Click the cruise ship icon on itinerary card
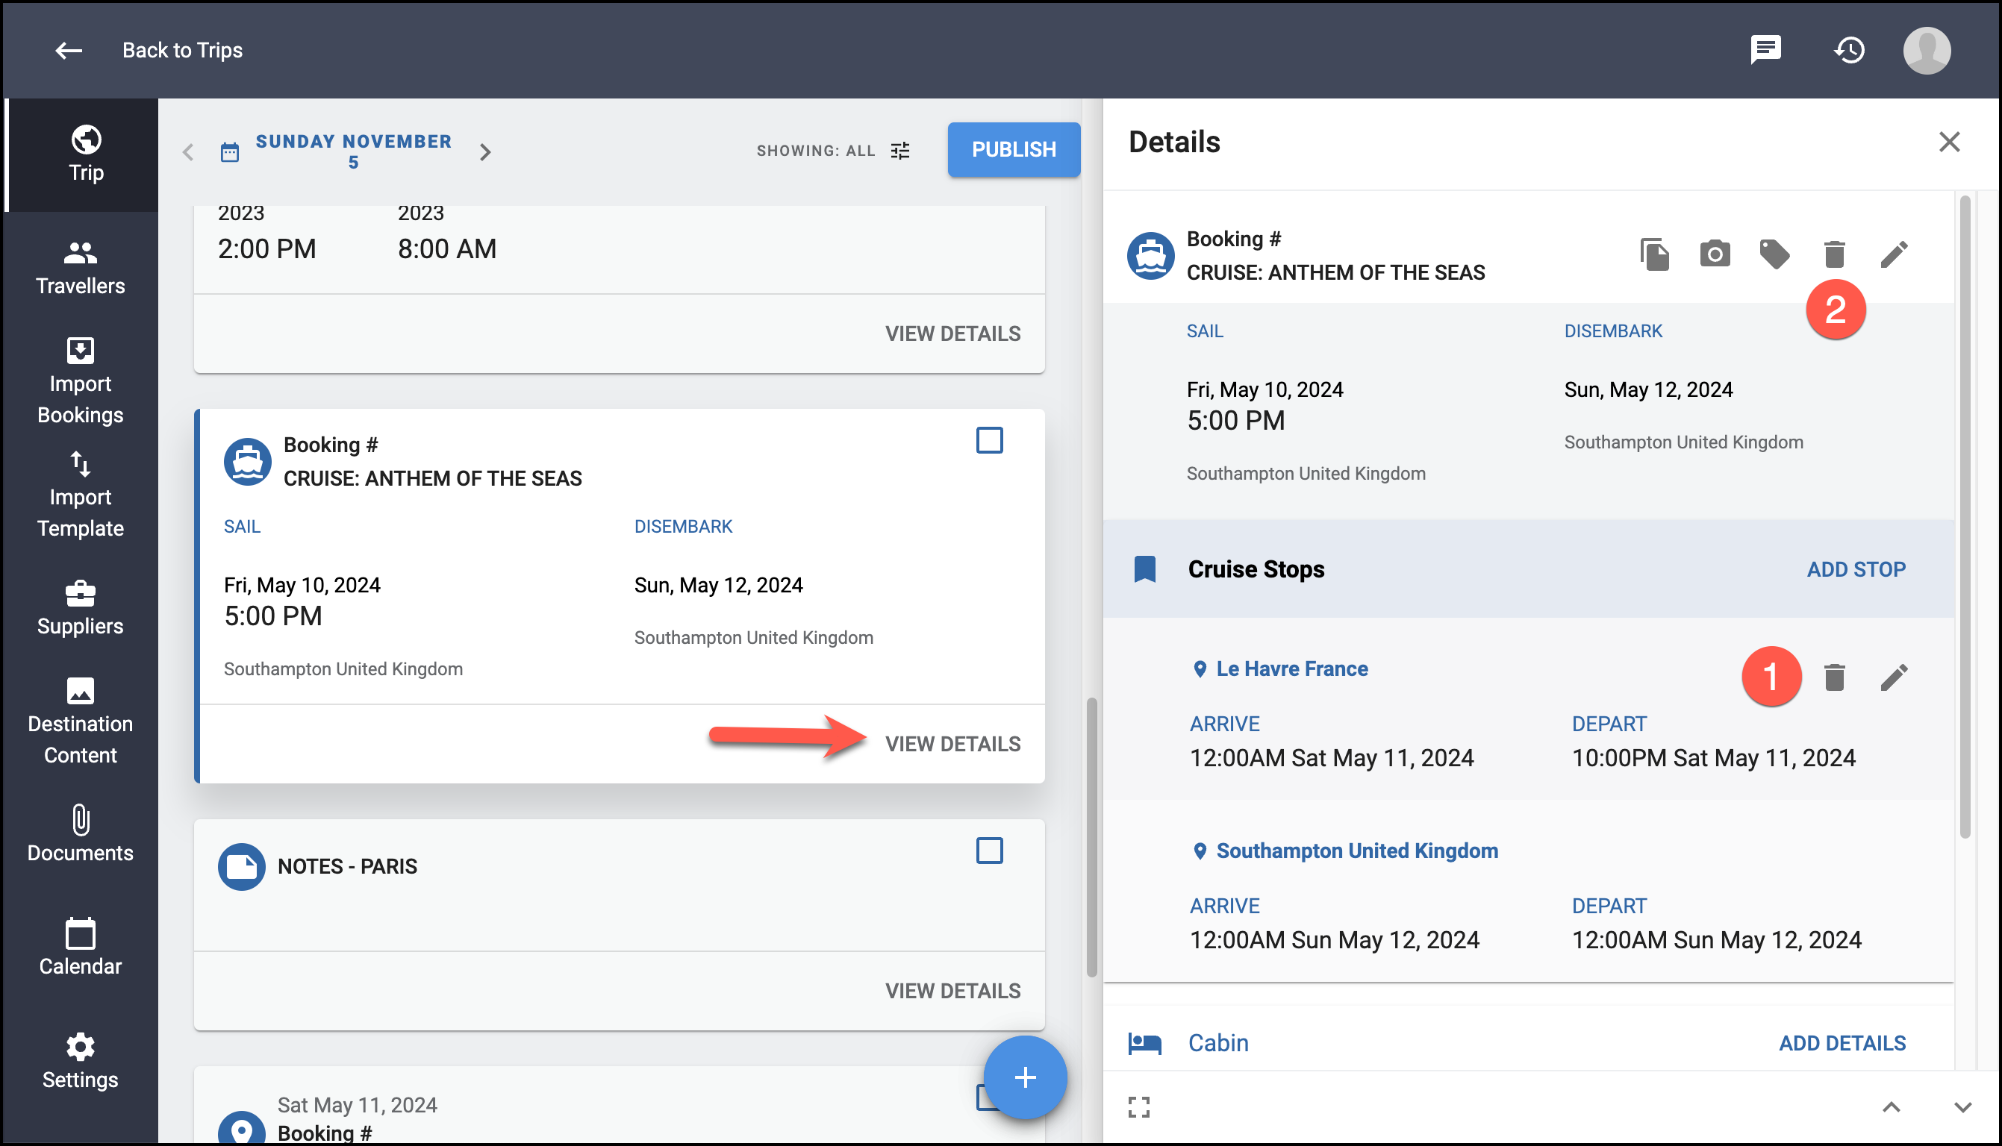Image resolution: width=2002 pixels, height=1146 pixels. 247,462
